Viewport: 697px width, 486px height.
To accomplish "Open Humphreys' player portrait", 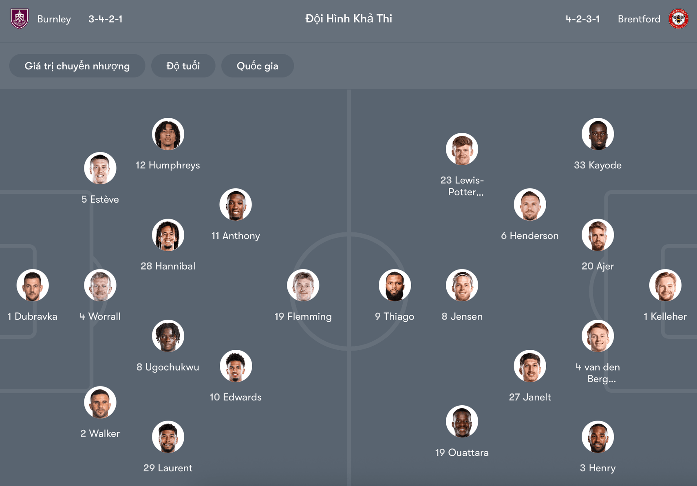I will (x=168, y=134).
